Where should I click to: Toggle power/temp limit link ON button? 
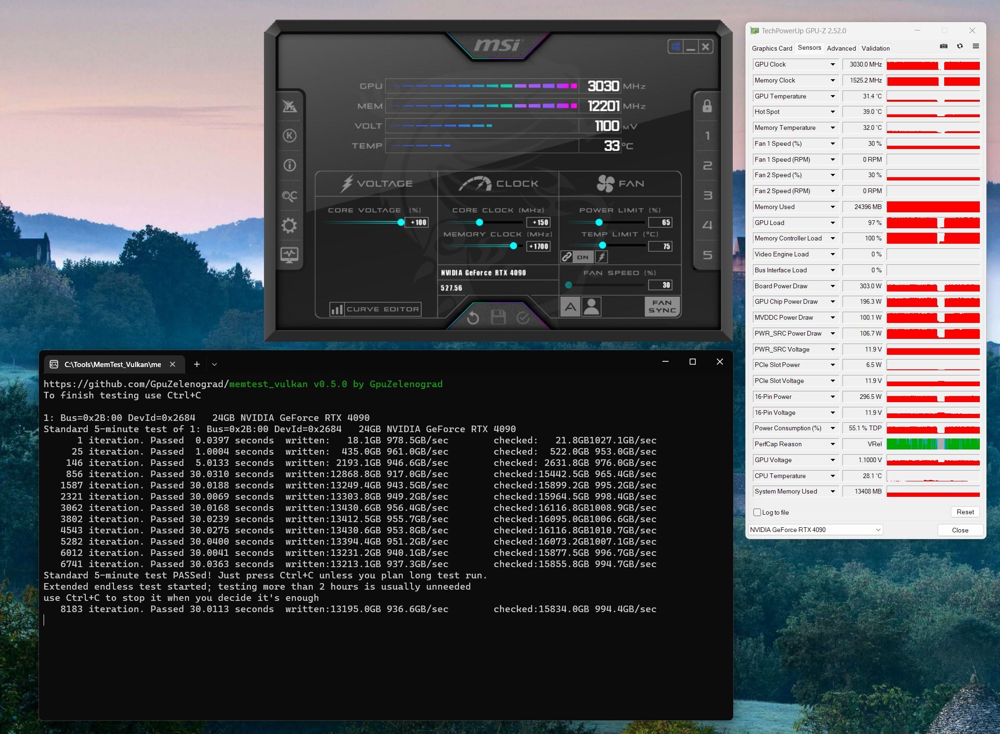tap(583, 257)
